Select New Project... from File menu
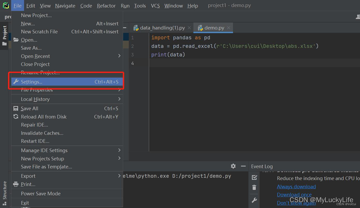This screenshot has height=208, width=360. pos(67,15)
